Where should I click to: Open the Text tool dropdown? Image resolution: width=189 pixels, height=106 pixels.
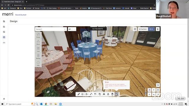[95, 94]
